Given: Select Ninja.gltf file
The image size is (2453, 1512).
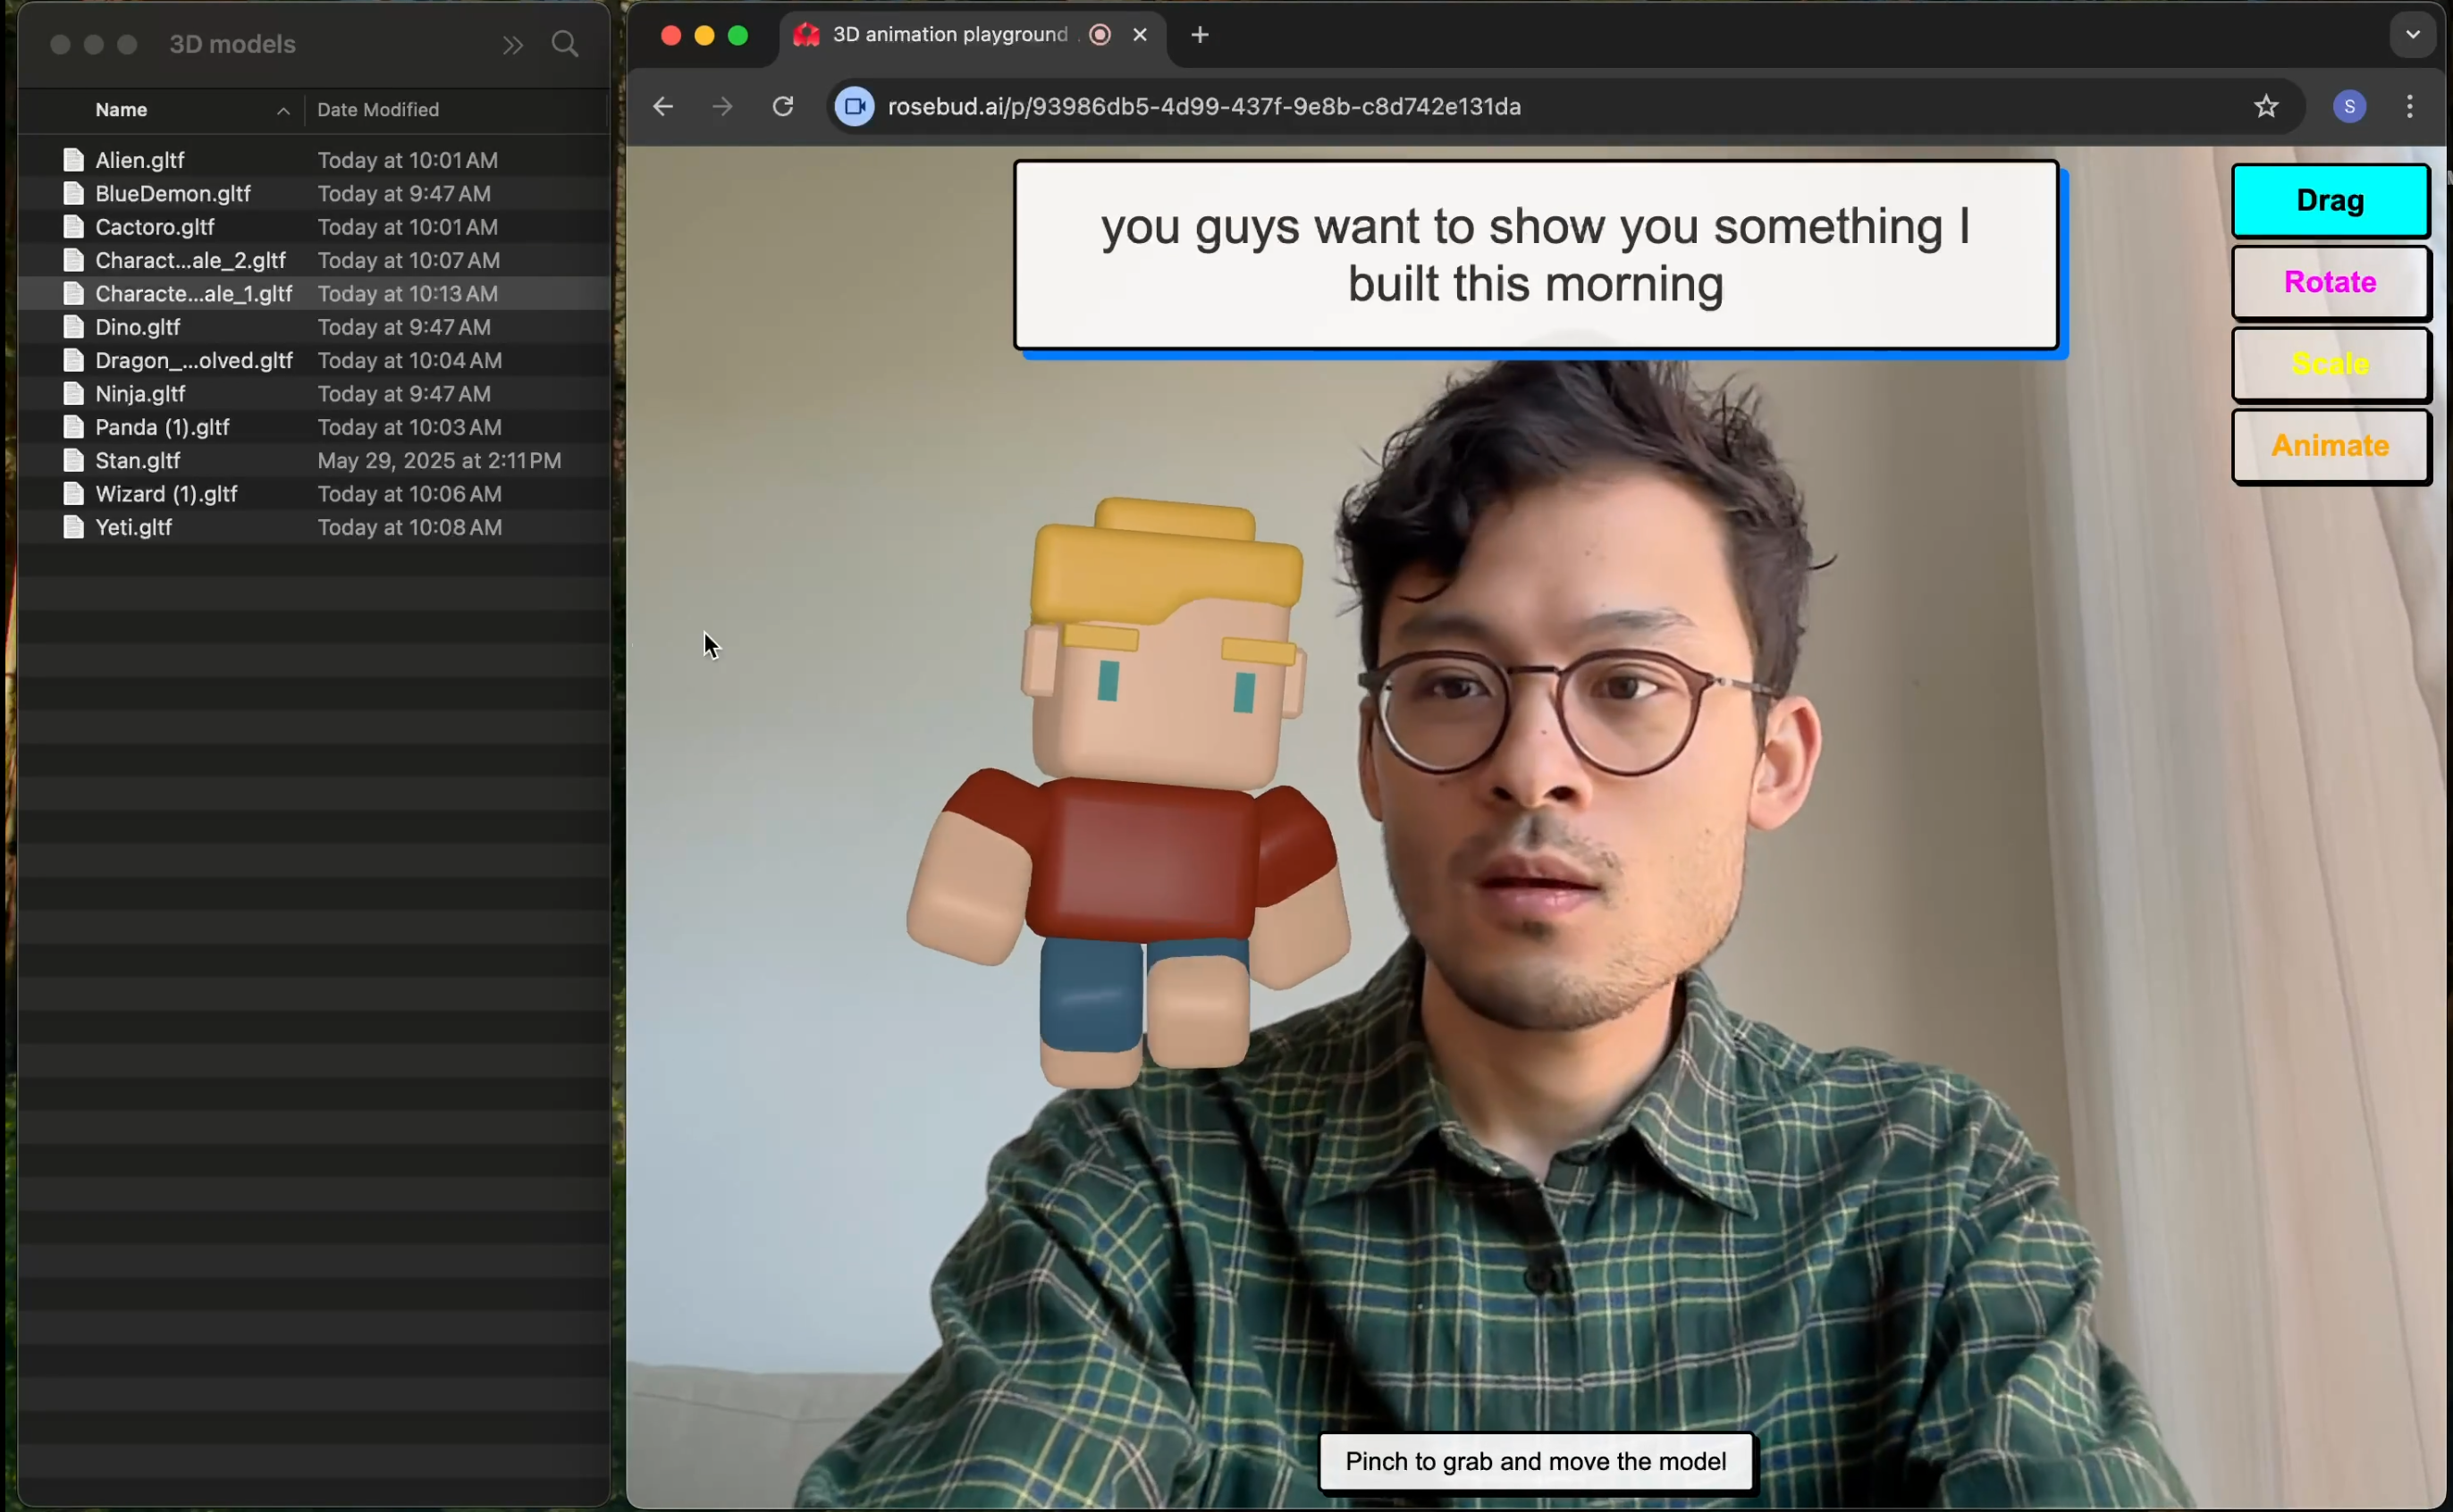Looking at the screenshot, I should click(314, 394).
